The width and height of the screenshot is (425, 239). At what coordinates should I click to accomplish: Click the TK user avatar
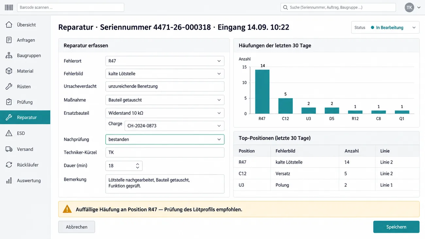(x=409, y=7)
